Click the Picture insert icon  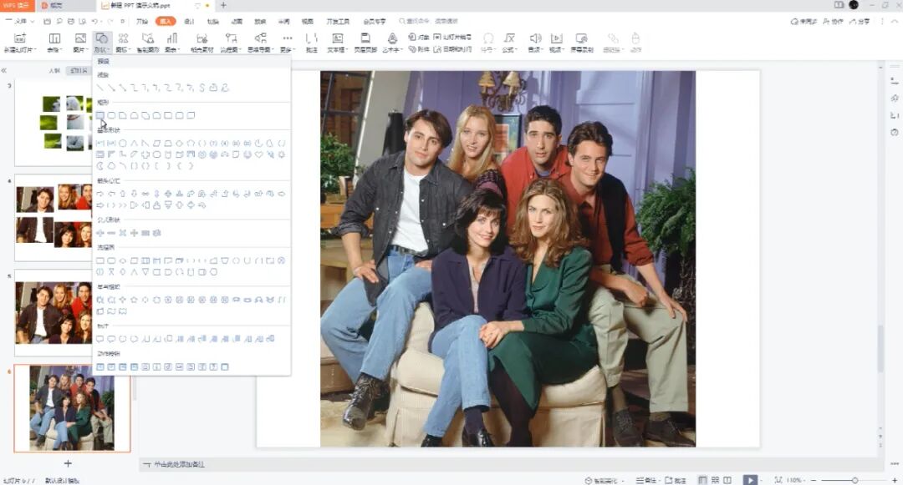point(80,38)
